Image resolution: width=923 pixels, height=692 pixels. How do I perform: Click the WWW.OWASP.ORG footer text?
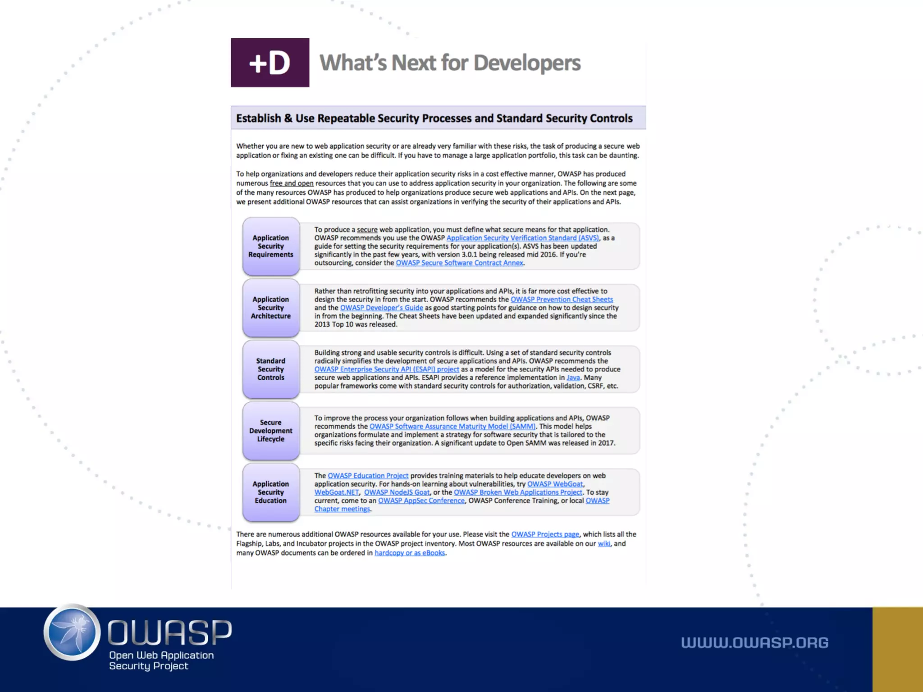pyautogui.click(x=754, y=642)
